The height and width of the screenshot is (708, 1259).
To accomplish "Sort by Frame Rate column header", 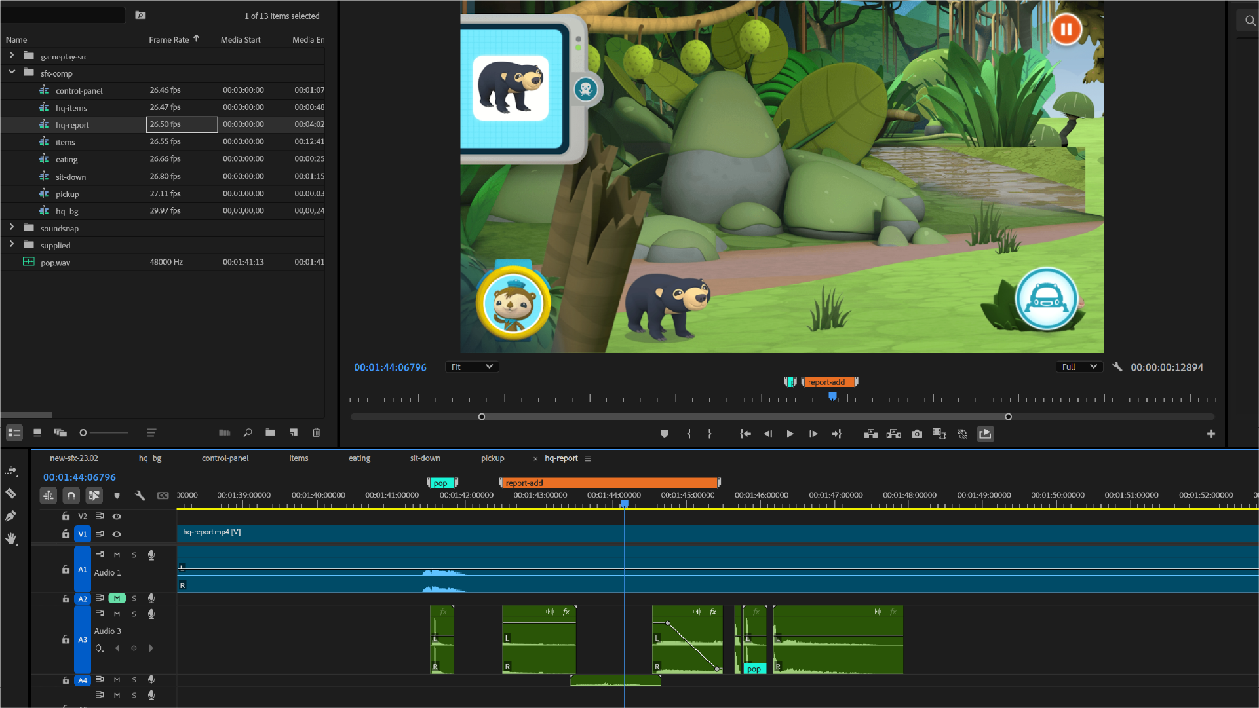I will 169,39.
